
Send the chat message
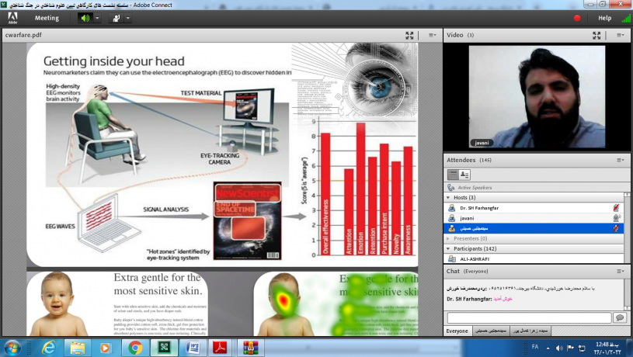pos(619,317)
